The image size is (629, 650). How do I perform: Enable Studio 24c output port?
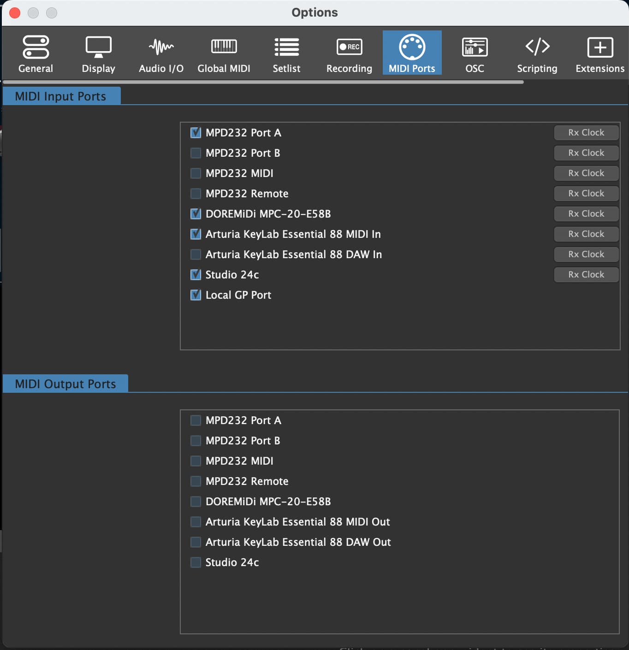click(196, 562)
